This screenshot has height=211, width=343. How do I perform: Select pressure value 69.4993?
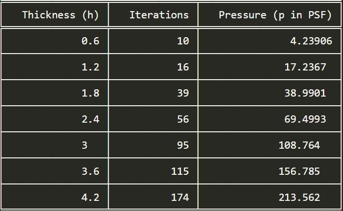[305, 119]
